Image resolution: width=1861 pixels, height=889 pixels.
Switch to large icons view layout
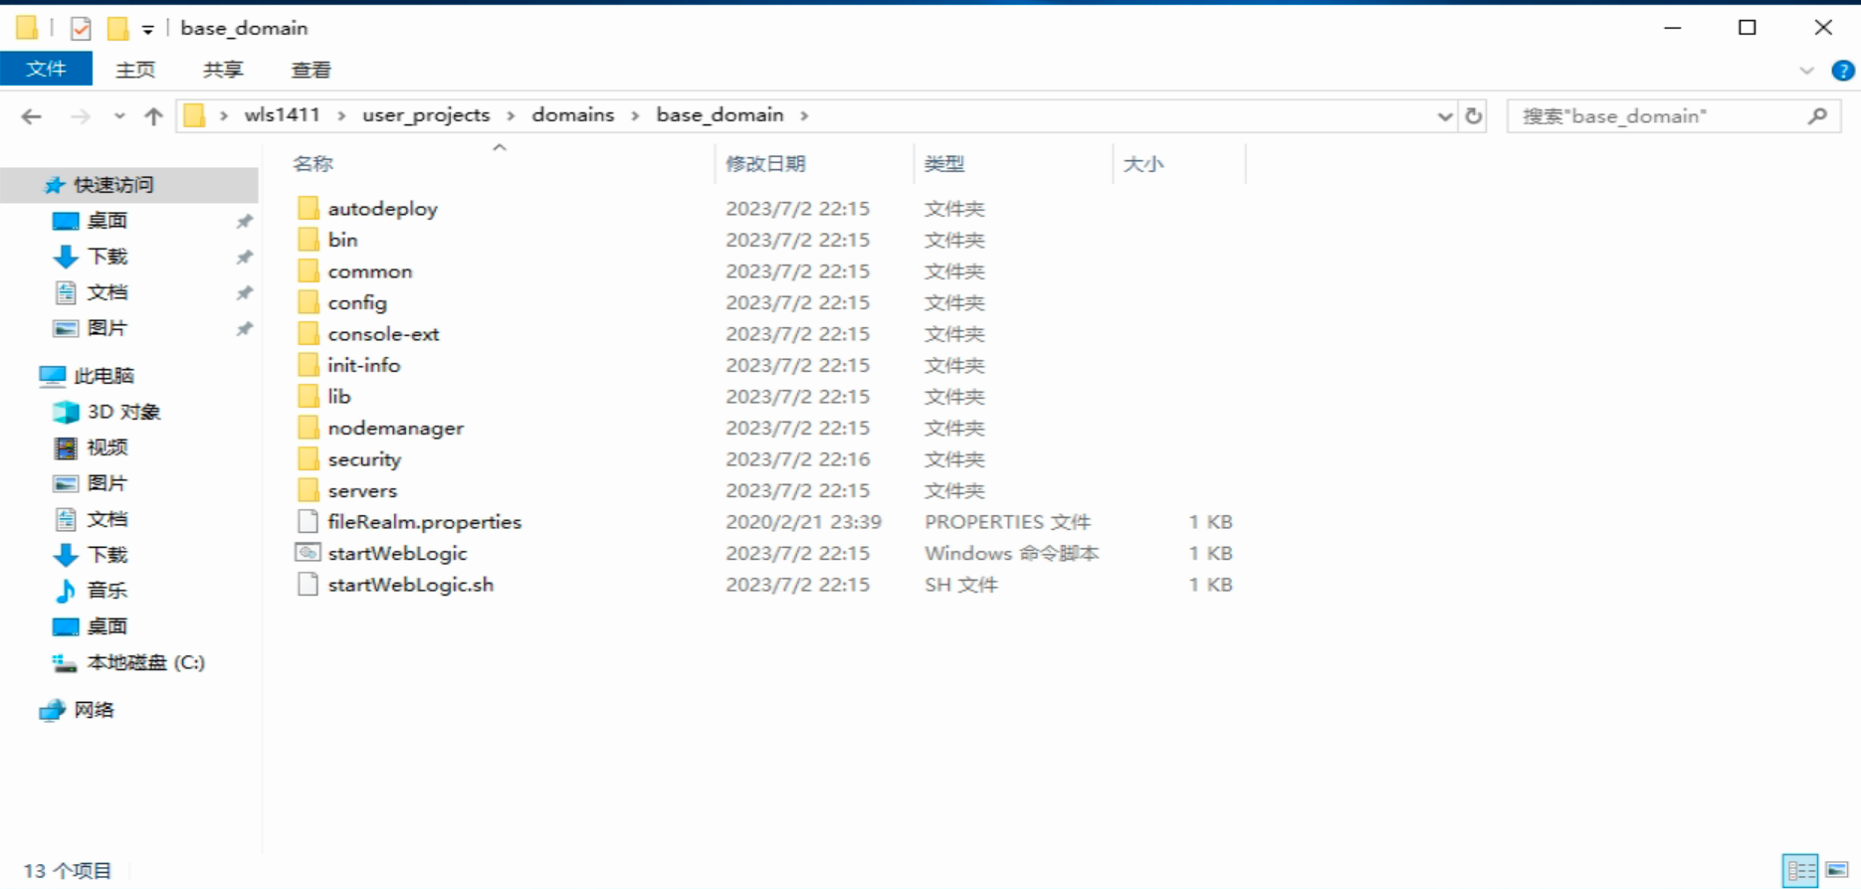click(1837, 871)
